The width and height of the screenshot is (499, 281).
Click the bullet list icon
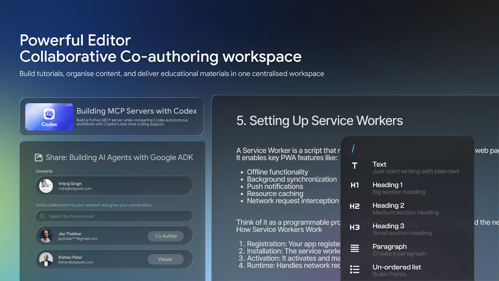pos(355,269)
